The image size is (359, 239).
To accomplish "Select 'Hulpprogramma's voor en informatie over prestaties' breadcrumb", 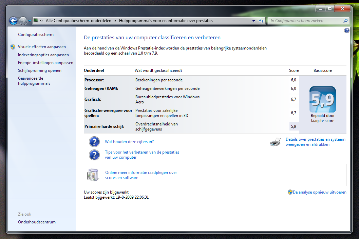I will click(166, 21).
